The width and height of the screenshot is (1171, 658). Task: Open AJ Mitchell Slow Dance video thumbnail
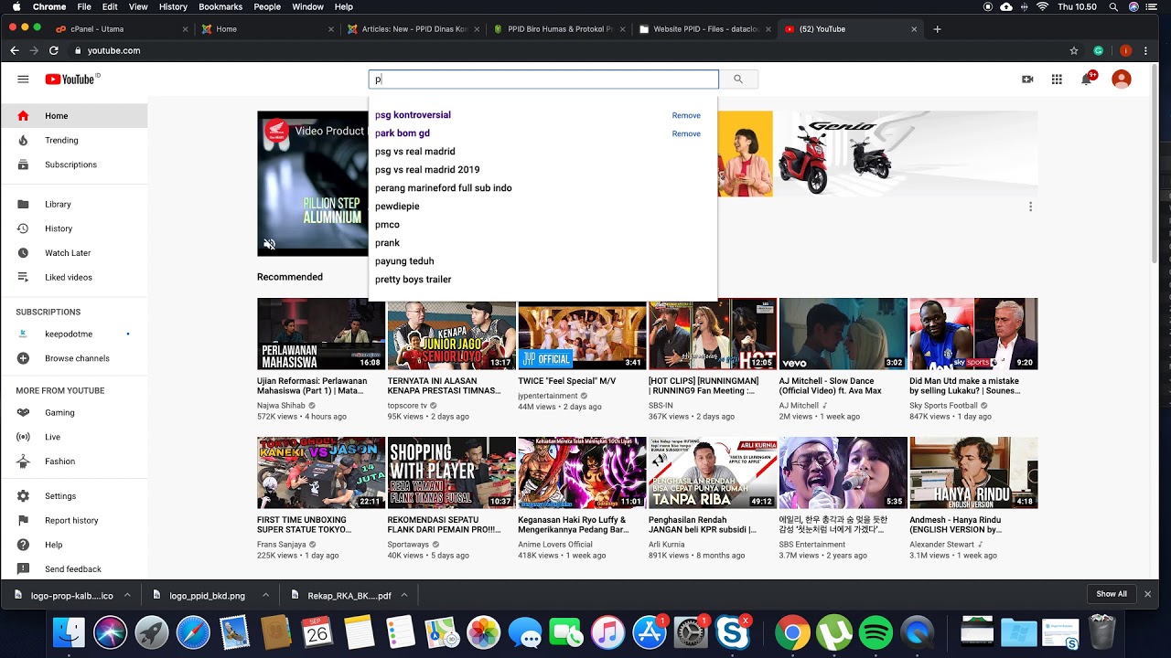843,334
